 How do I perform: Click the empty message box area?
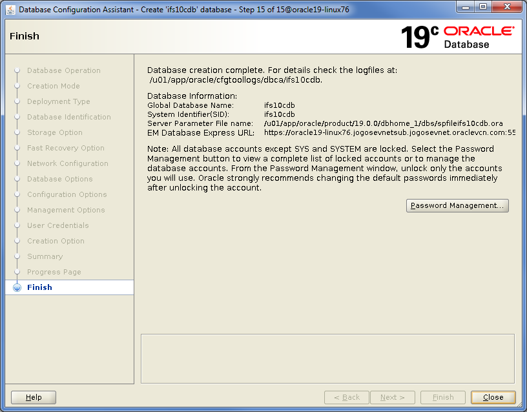click(327, 358)
